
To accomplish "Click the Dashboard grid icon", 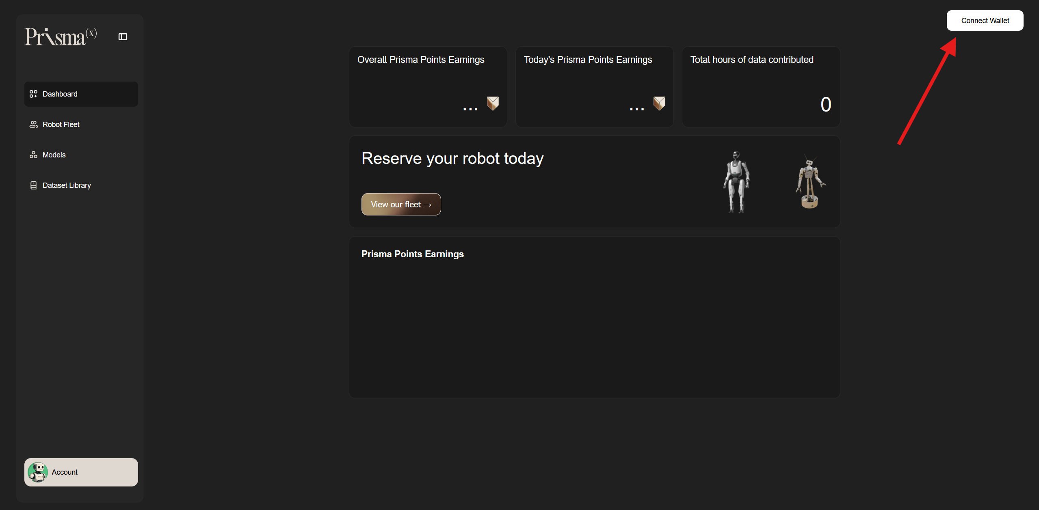I will pos(33,94).
